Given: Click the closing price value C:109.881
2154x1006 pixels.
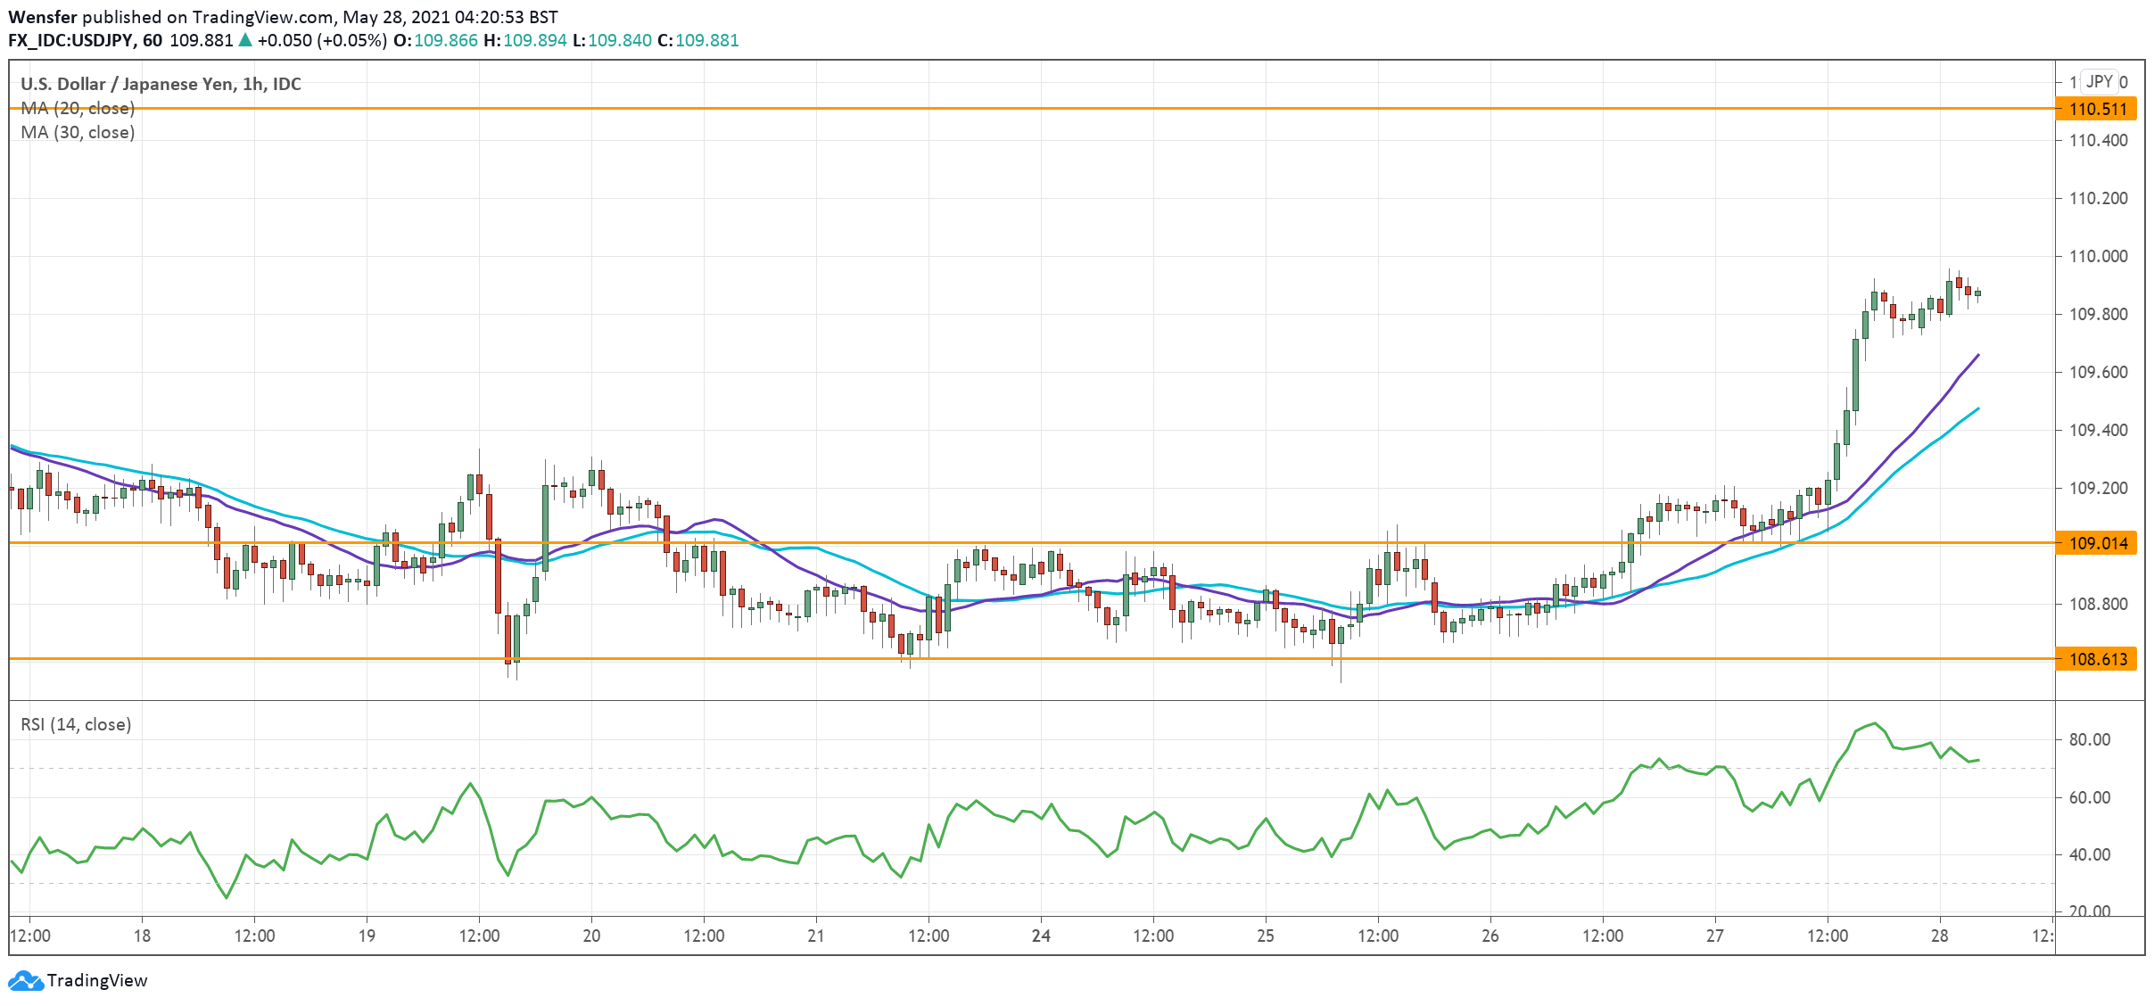Looking at the screenshot, I should (698, 40).
